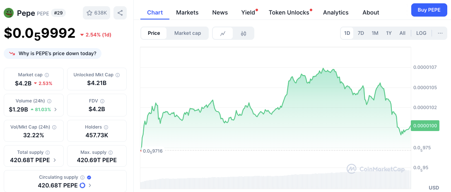
Task: Click the Pepe coin logo
Action: (x=9, y=13)
